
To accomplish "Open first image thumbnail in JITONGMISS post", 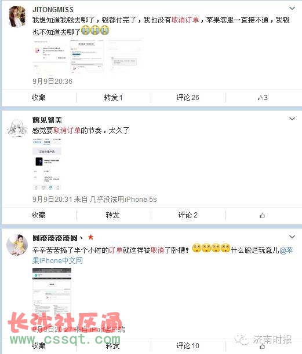I will 50,57.
